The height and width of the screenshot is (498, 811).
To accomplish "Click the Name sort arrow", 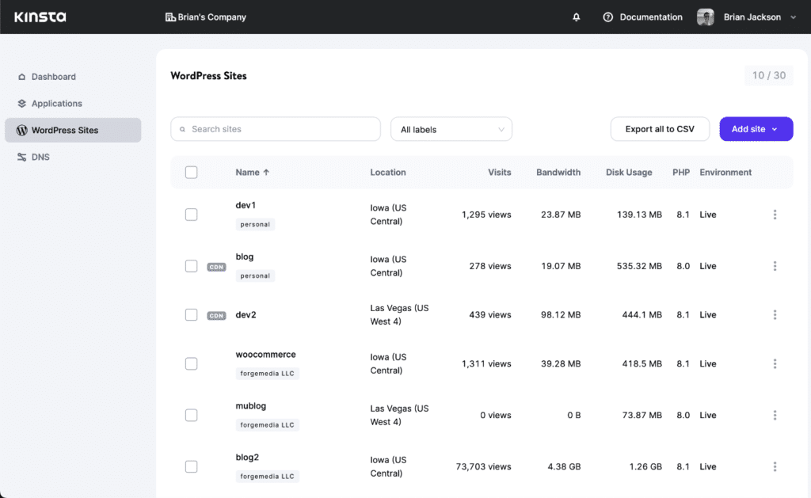I will tap(266, 173).
